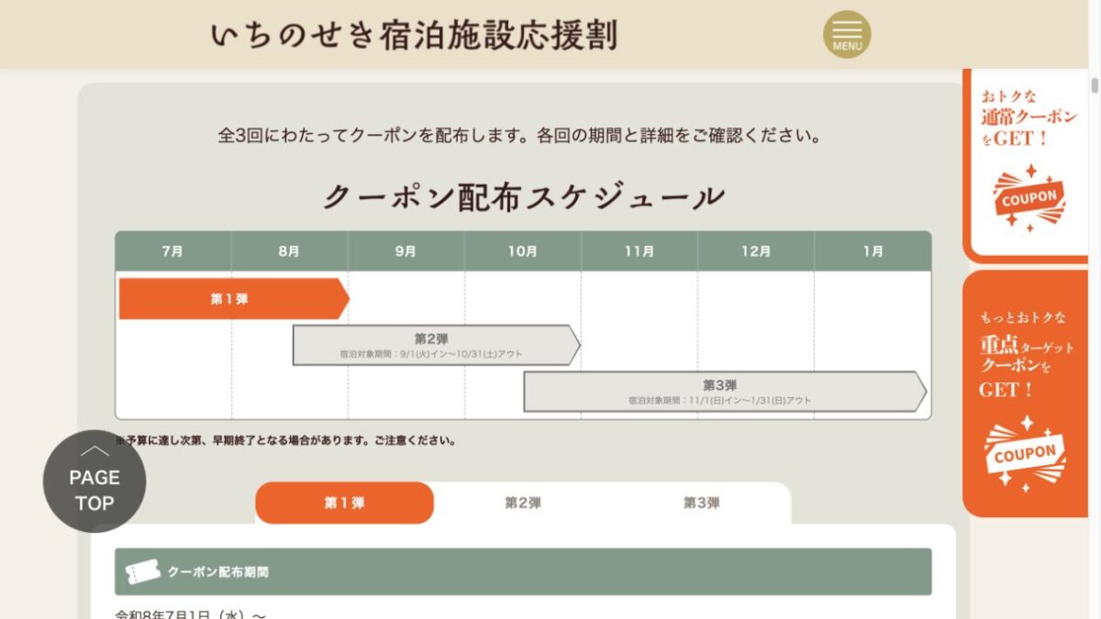Image resolution: width=1101 pixels, height=619 pixels.
Task: Click the COUPON icon in 通常クーポン banner
Action: pyautogui.click(x=1029, y=198)
